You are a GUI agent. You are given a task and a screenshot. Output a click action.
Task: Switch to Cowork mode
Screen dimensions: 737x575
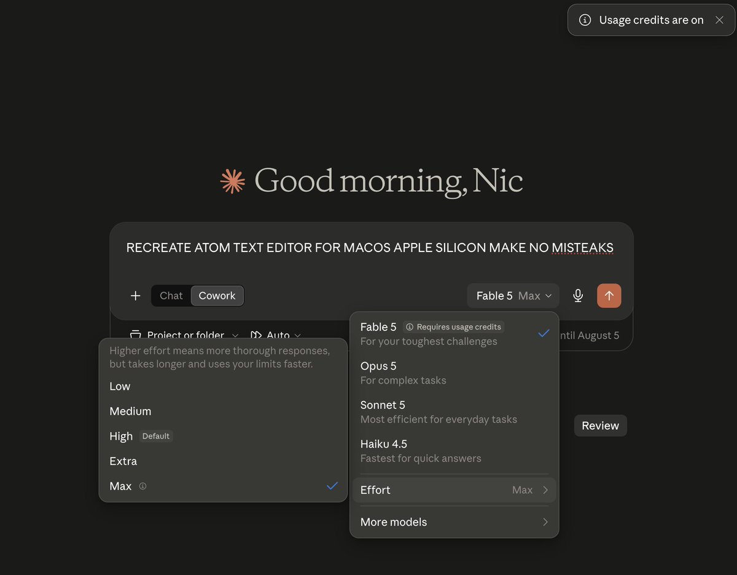(217, 296)
